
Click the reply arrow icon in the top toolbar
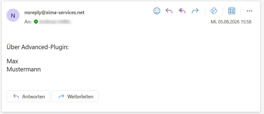[169, 11]
